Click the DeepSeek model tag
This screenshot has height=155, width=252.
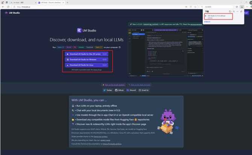click(x=90, y=47)
